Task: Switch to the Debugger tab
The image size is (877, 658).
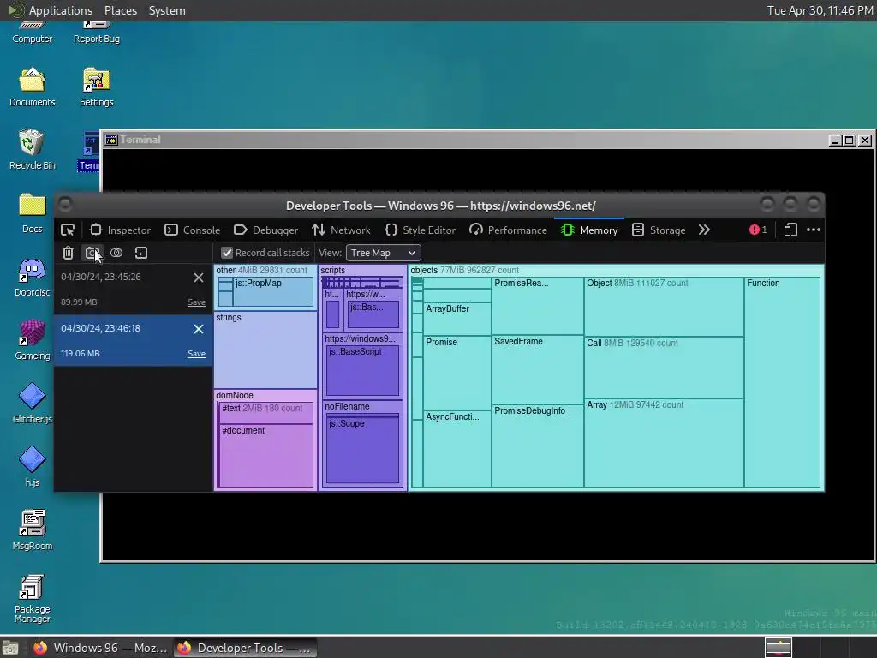Action: tap(265, 230)
